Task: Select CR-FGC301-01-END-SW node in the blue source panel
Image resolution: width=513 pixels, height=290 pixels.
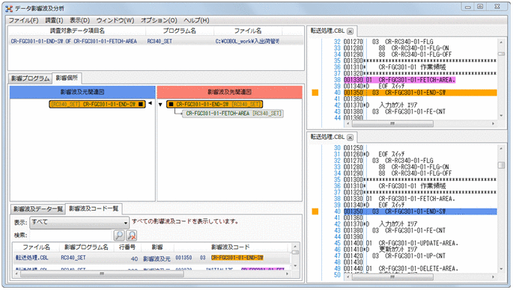Action: point(97,104)
